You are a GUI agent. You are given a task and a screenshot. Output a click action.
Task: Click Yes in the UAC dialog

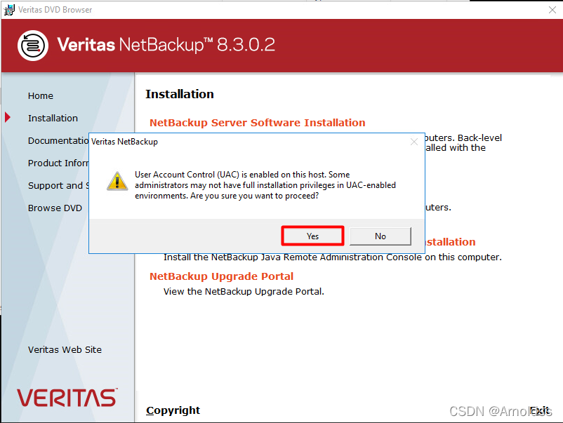coord(312,236)
